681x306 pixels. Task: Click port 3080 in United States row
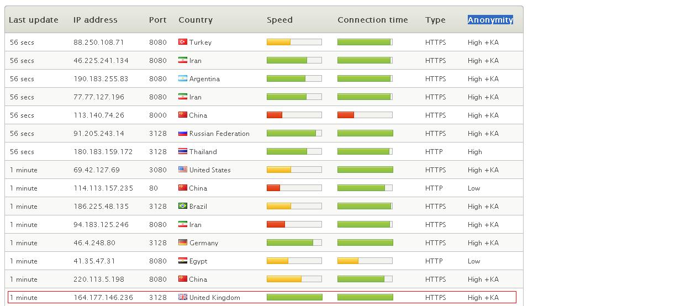pyautogui.click(x=158, y=170)
